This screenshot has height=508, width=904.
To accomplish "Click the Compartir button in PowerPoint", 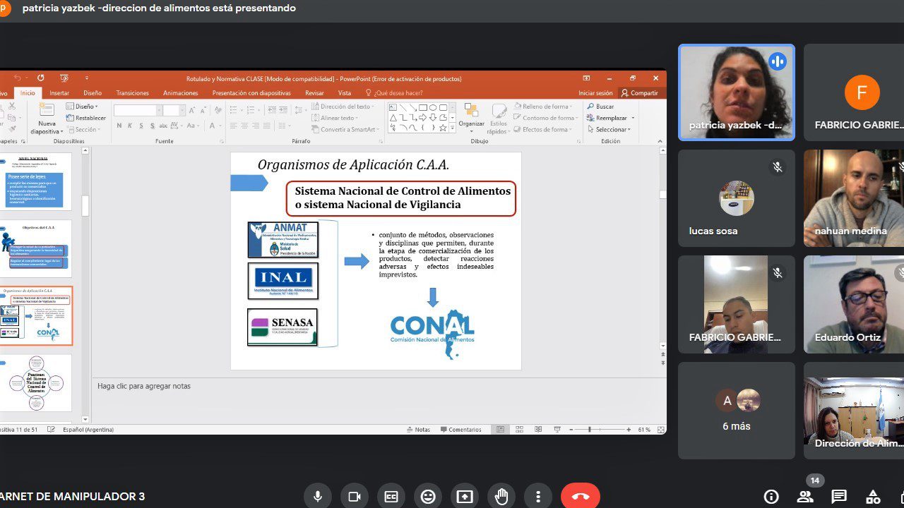I will (639, 93).
